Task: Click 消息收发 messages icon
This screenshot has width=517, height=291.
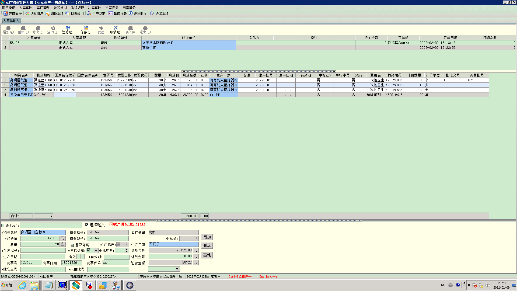Action: 131,13
